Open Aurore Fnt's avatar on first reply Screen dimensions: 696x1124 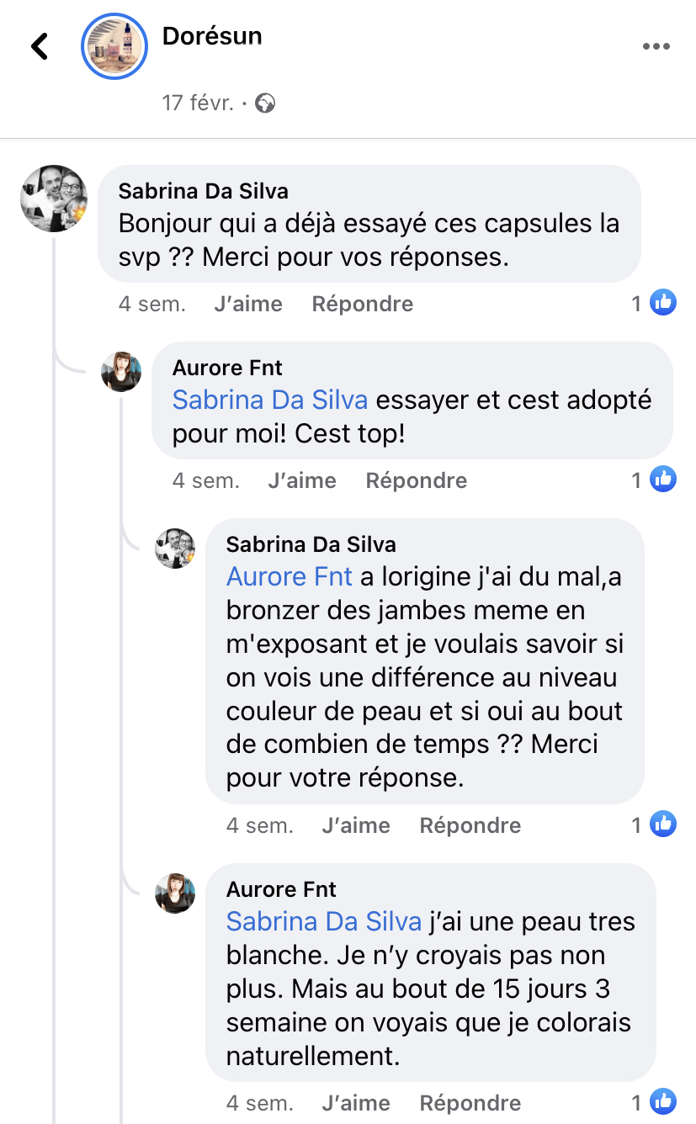[x=121, y=371]
